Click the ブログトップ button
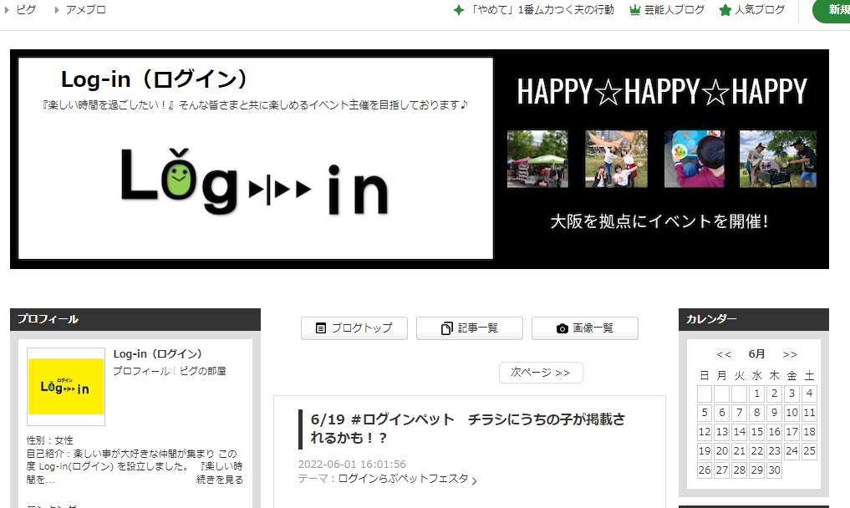Image resolution: width=850 pixels, height=508 pixels. tap(354, 328)
